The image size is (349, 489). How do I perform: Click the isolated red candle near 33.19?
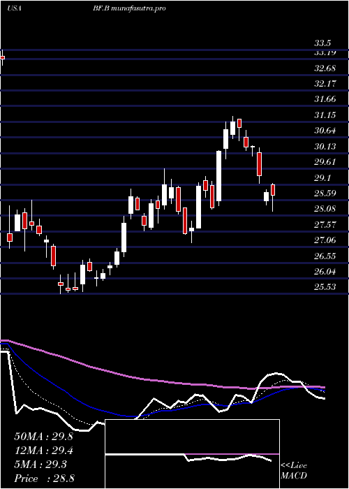[x=3, y=58]
